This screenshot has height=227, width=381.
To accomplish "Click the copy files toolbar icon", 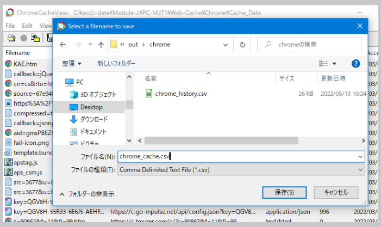I will pyautogui.click(x=35, y=38).
